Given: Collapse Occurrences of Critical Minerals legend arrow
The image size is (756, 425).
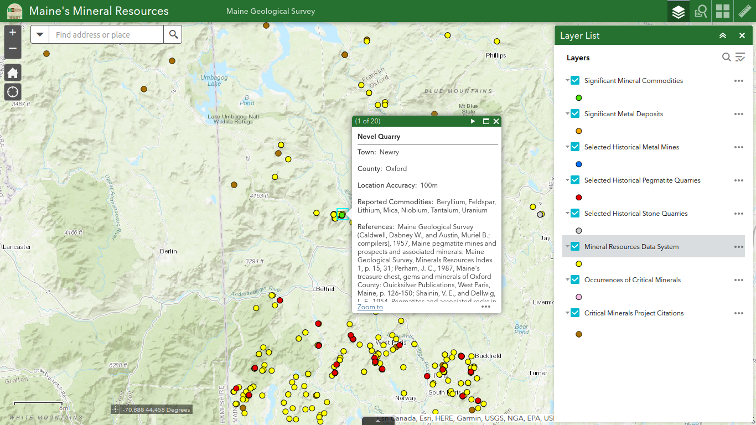Looking at the screenshot, I should (567, 279).
